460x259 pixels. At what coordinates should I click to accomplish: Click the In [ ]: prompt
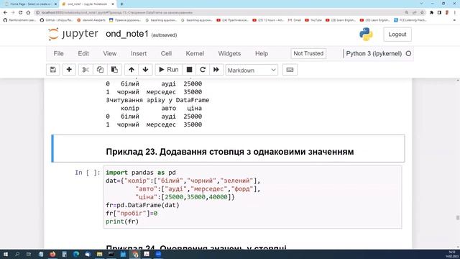(x=88, y=173)
